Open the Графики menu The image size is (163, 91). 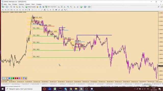(21, 4)
